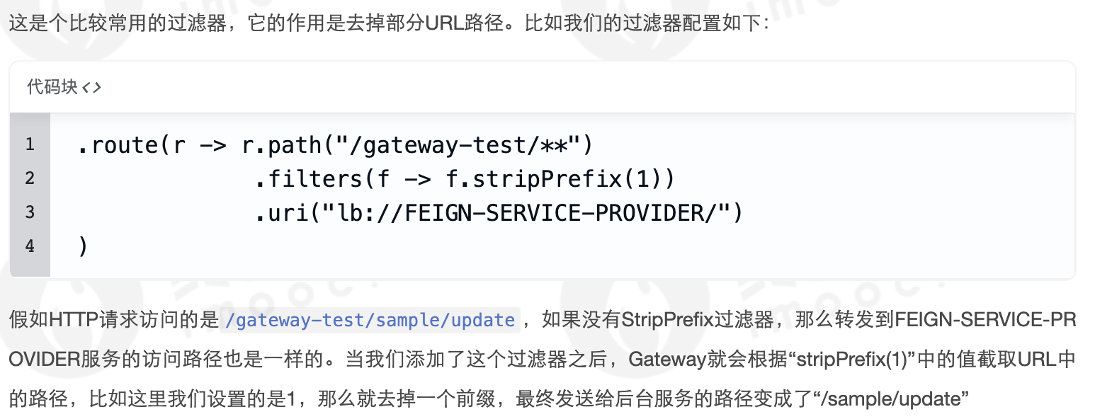Click the 代码块 header label
Screen dimensions: 1095x419
pos(51,88)
